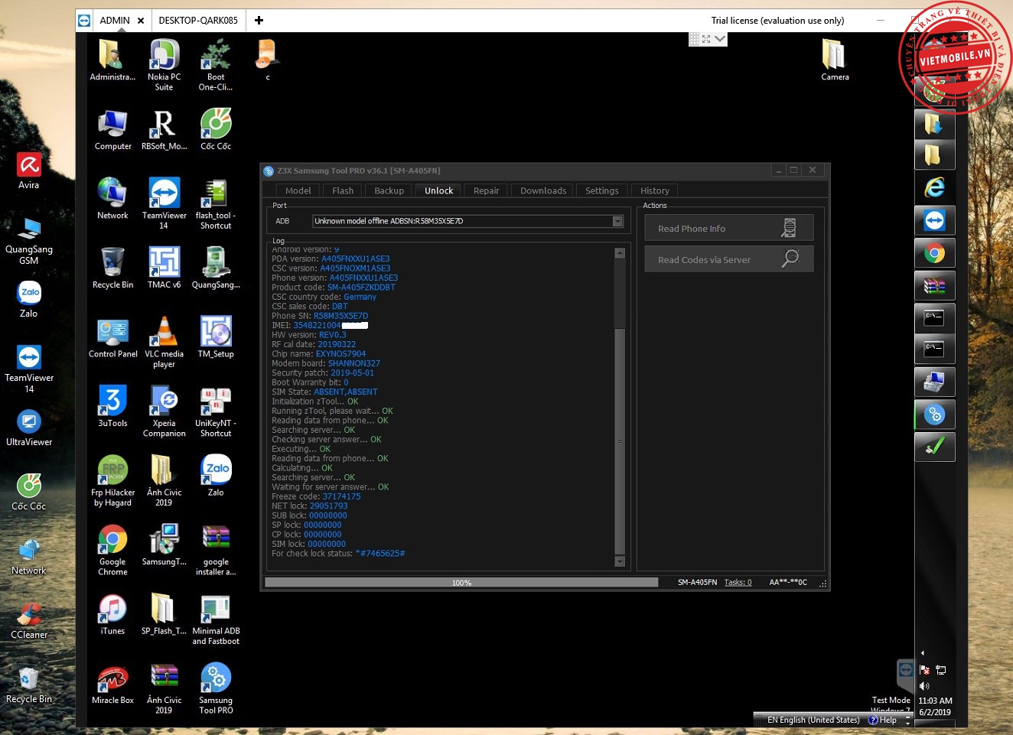Select the TM_Setup desktop icon

tap(216, 337)
